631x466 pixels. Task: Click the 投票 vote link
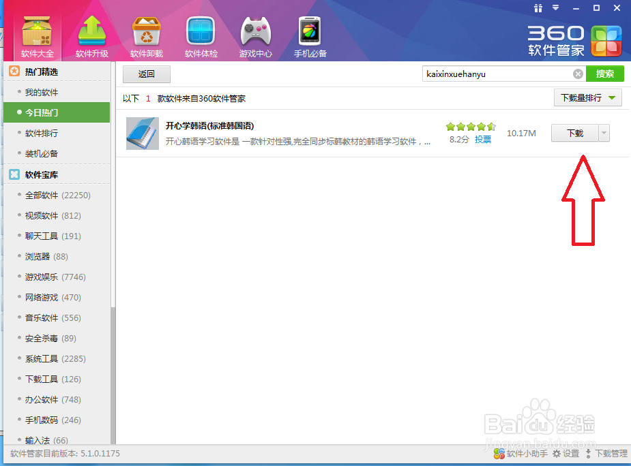tap(483, 140)
